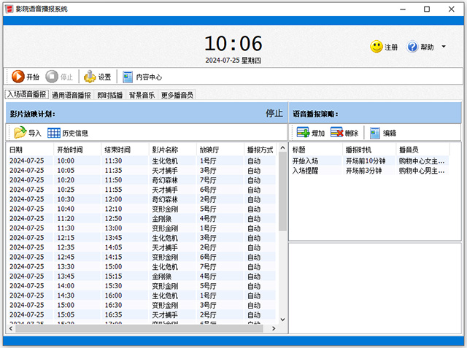The width and height of the screenshot is (467, 348).
Task: Click the 开始 (Start) play icon
Action: coord(18,77)
